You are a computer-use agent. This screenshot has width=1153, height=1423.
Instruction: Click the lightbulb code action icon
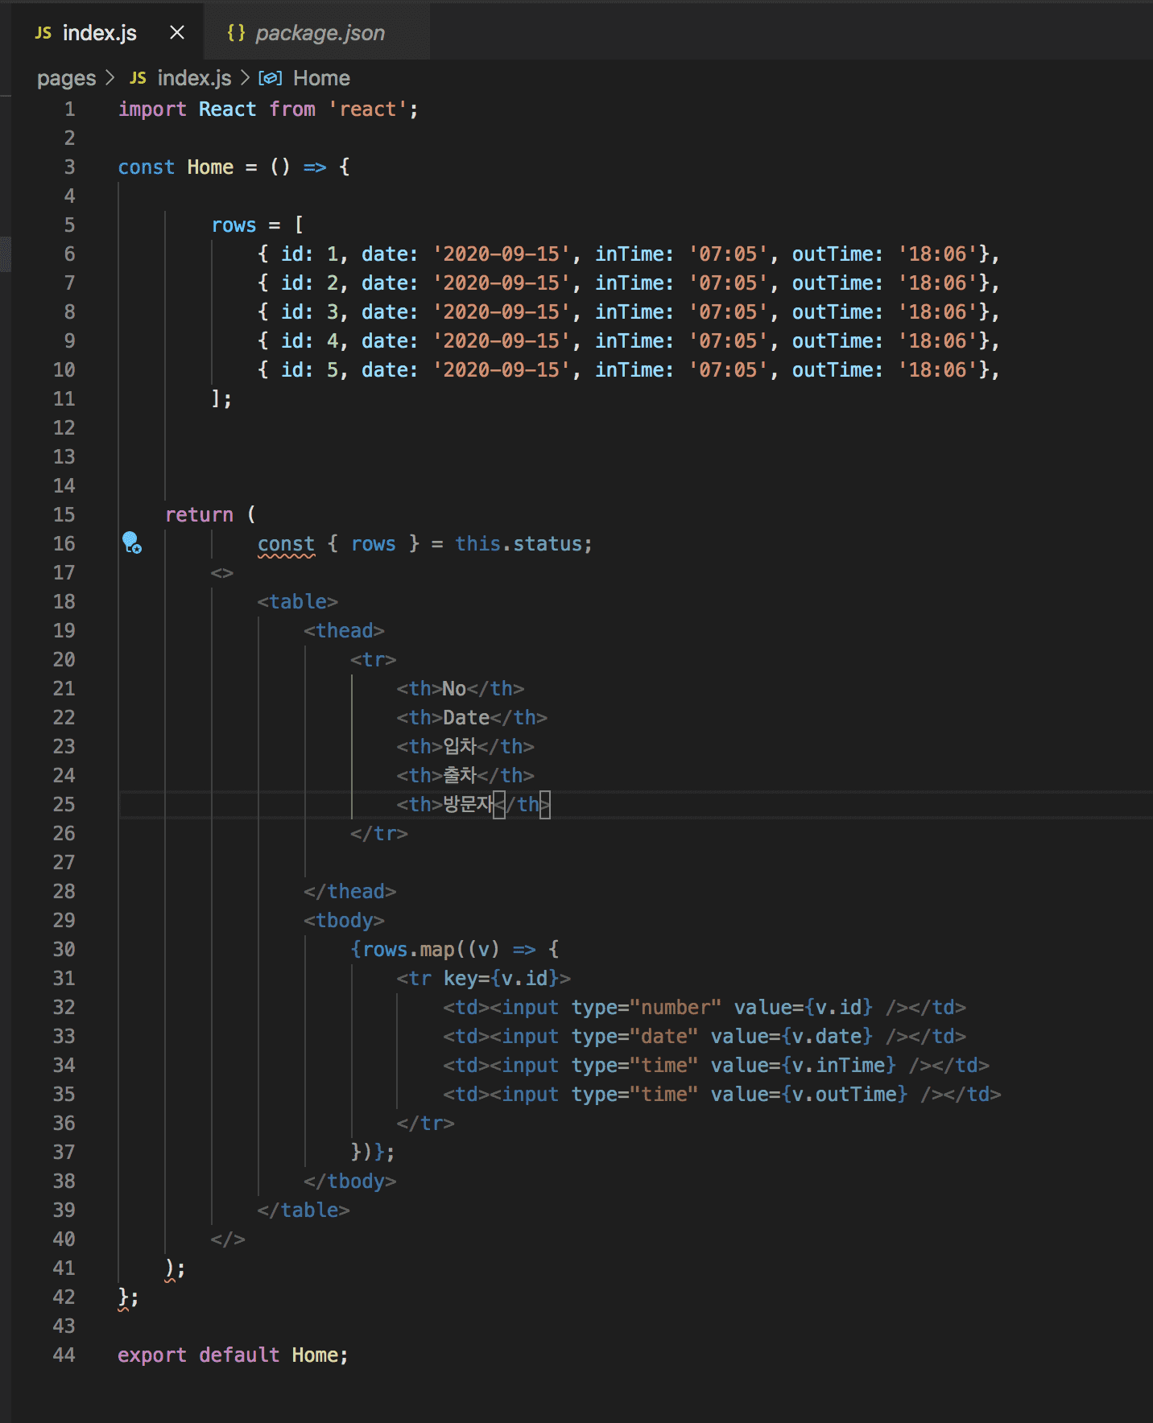(131, 542)
